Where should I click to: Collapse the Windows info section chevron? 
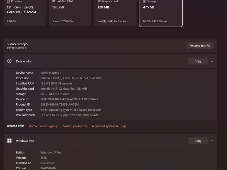212,141
